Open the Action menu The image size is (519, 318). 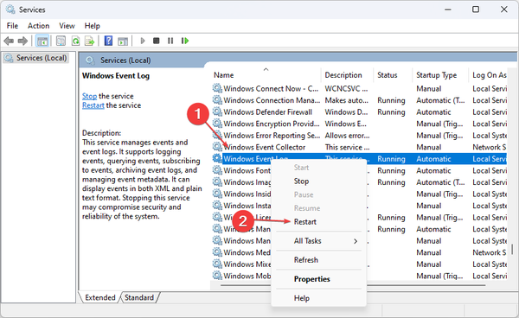point(38,26)
